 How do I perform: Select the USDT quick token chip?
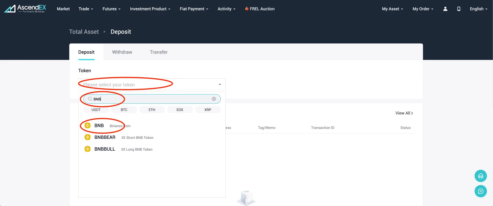(x=96, y=110)
